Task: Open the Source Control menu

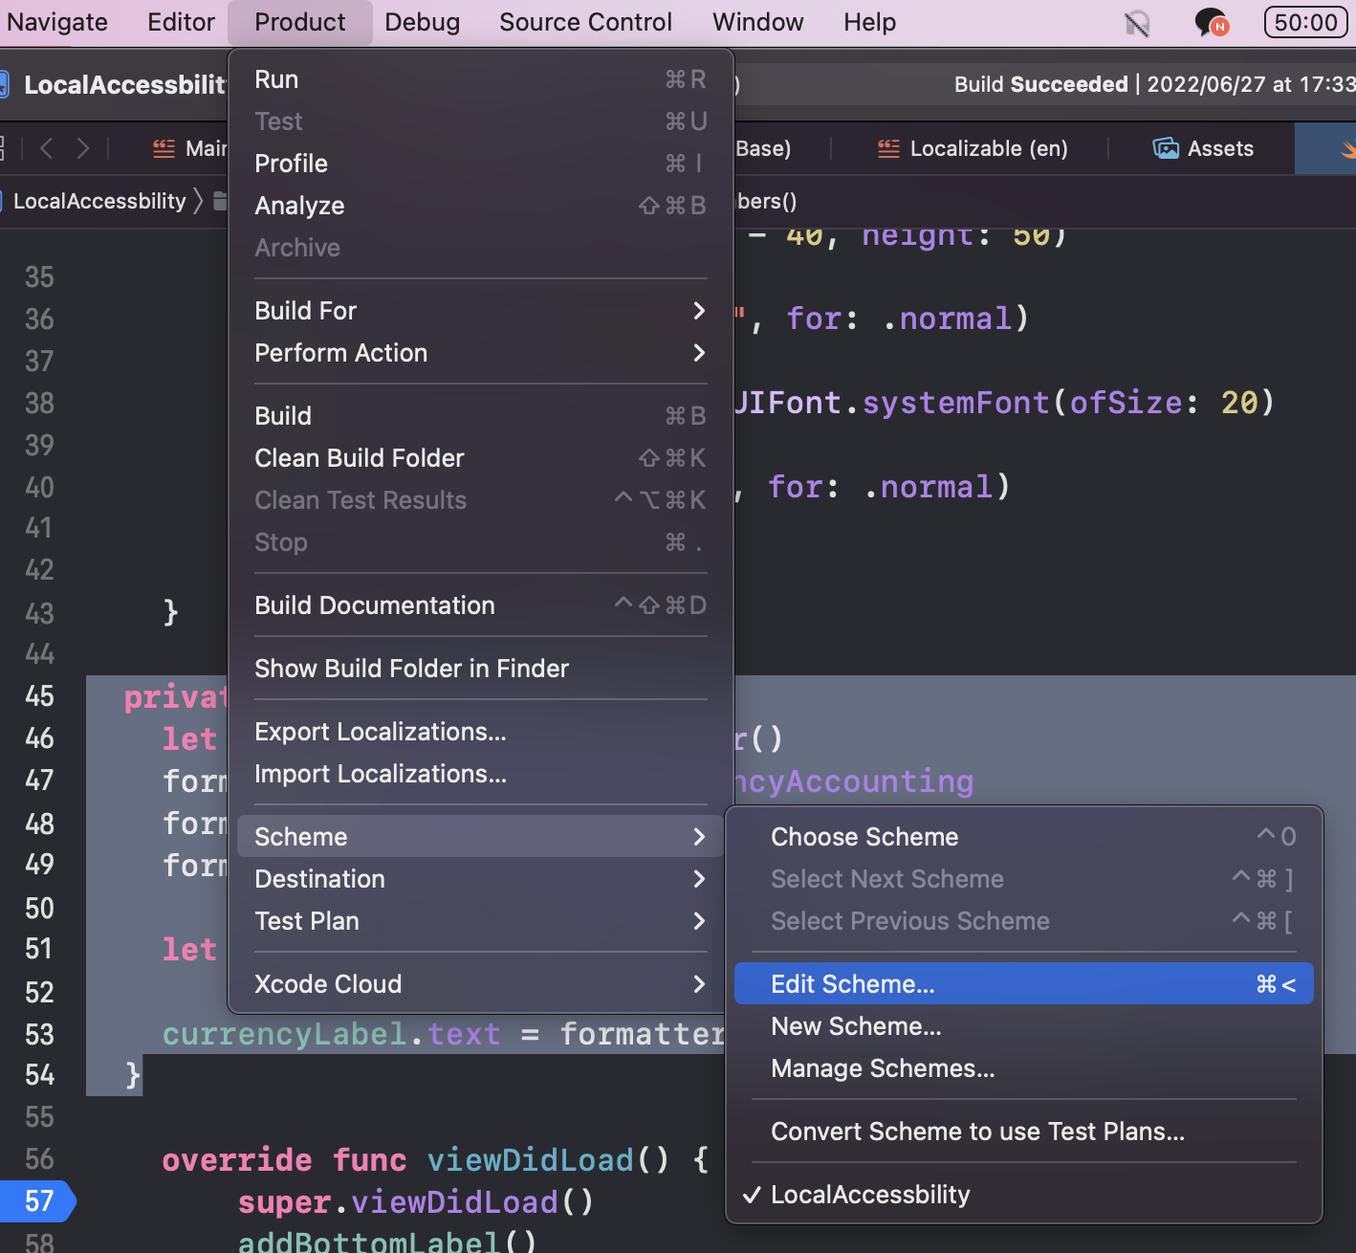Action: (x=585, y=22)
